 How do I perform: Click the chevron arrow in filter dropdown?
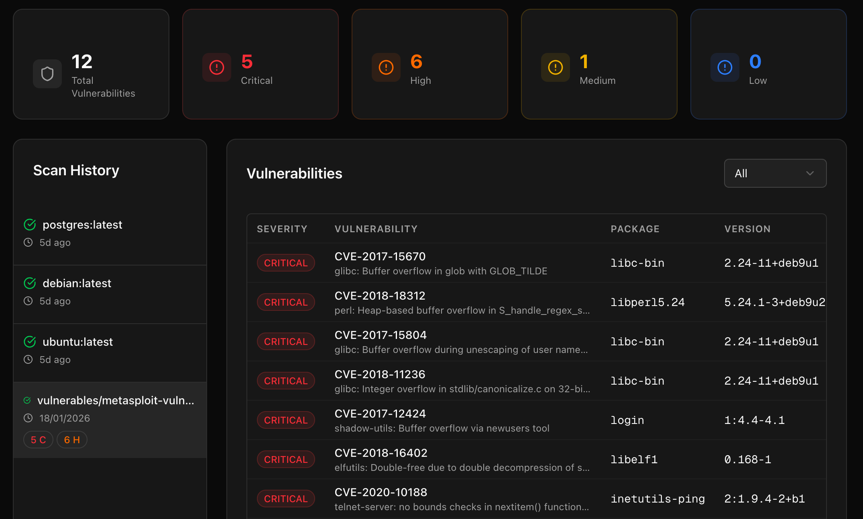810,173
